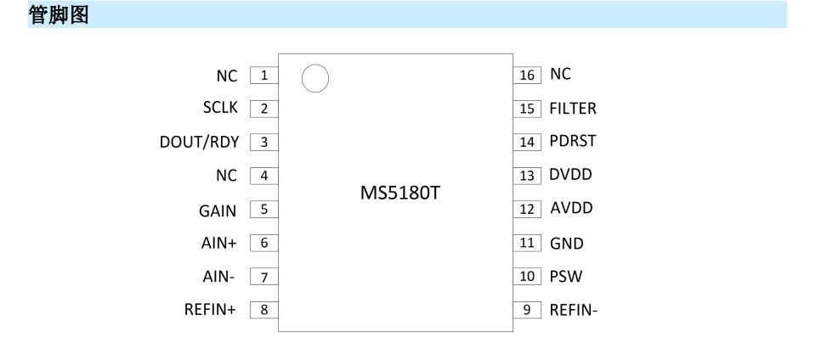Click pin 15 box beside FILTER
The image size is (816, 348).
(527, 109)
